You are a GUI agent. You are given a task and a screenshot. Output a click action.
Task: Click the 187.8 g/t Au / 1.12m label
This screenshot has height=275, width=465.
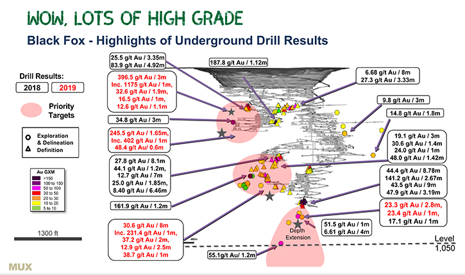(239, 63)
